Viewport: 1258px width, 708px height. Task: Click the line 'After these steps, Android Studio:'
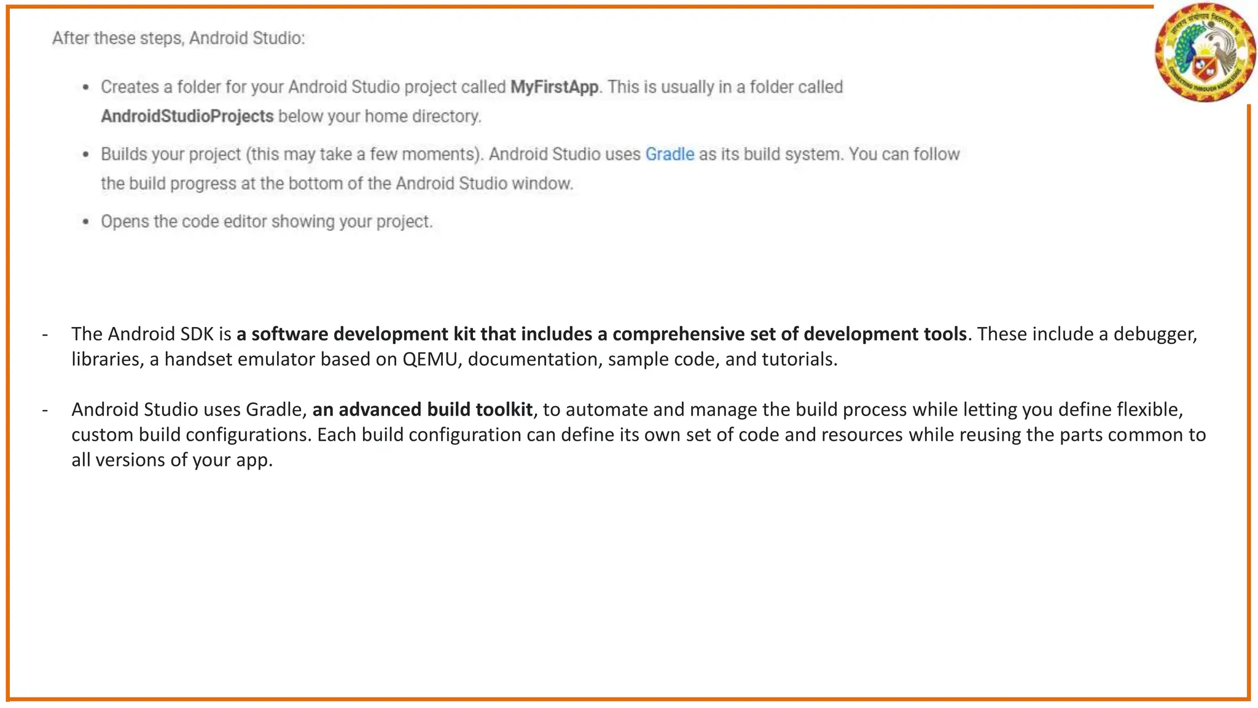tap(179, 38)
